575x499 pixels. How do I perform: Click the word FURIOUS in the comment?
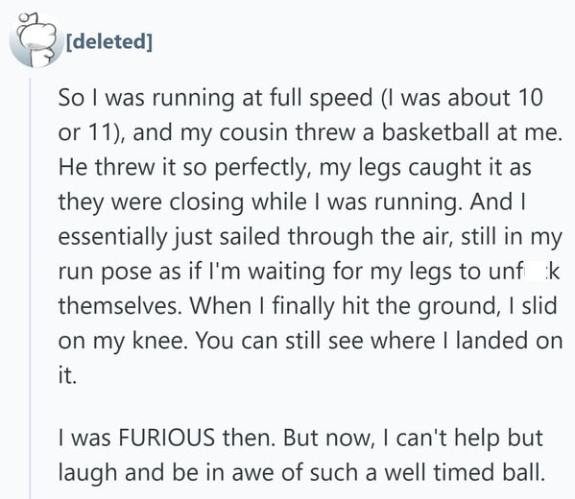tap(166, 438)
